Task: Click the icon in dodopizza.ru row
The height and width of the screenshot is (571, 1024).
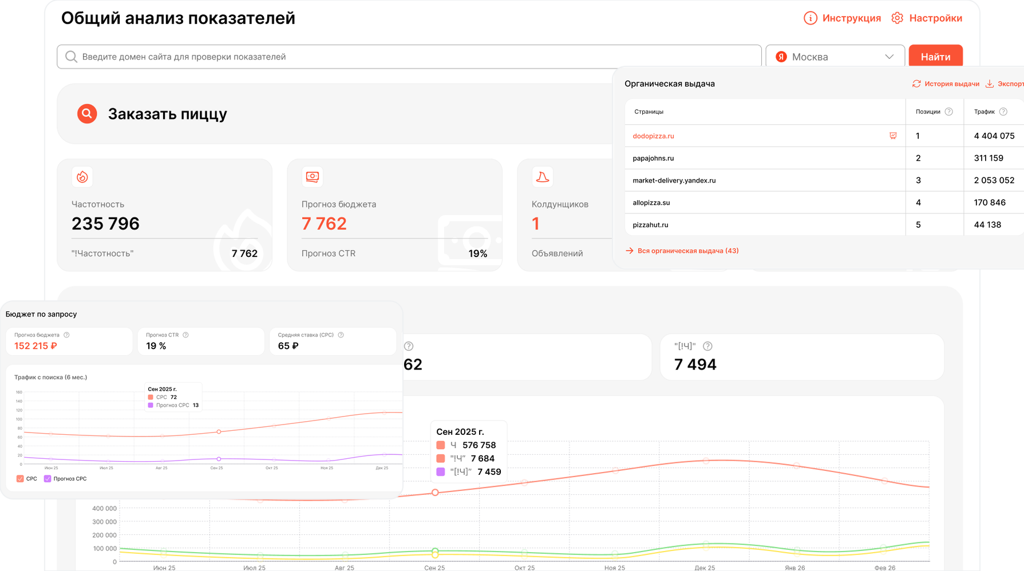Action: point(893,136)
